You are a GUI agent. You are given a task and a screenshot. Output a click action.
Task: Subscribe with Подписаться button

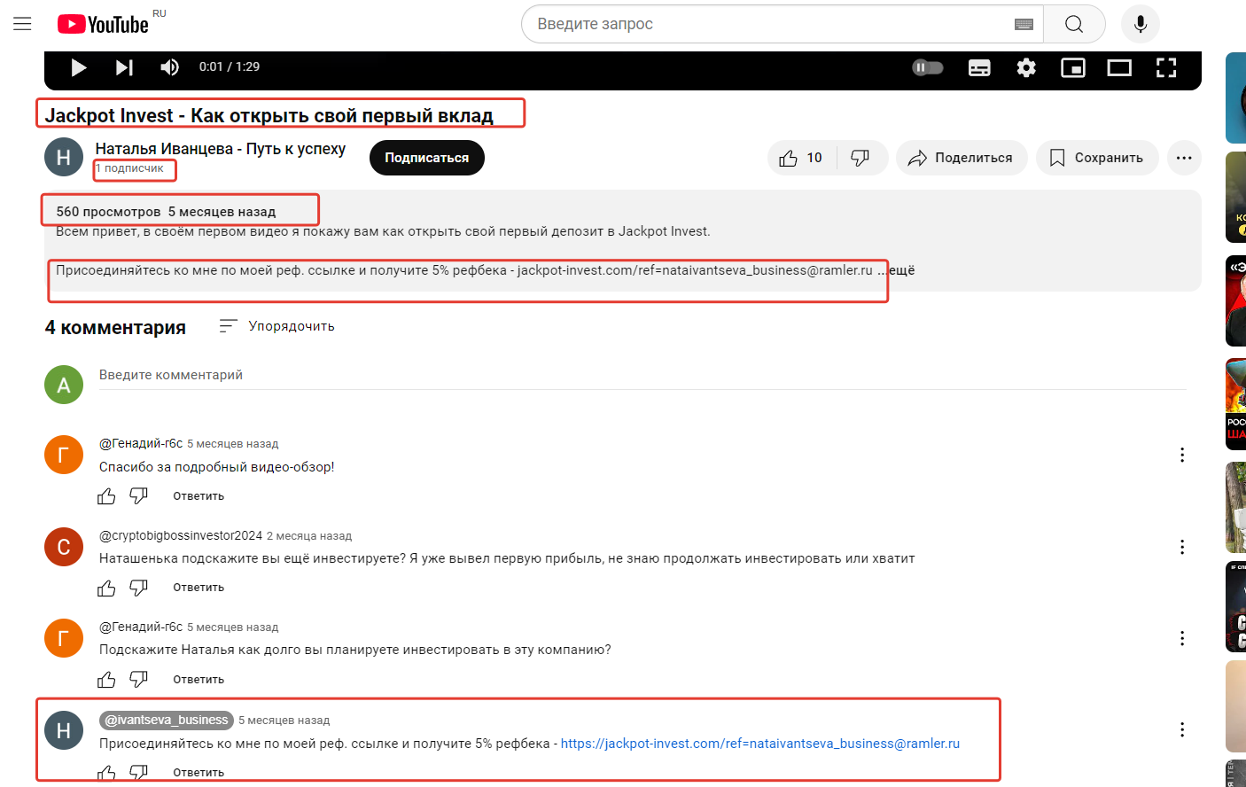[427, 158]
